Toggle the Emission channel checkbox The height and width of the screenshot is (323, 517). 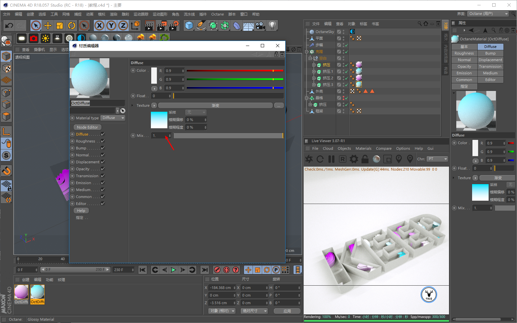(103, 183)
